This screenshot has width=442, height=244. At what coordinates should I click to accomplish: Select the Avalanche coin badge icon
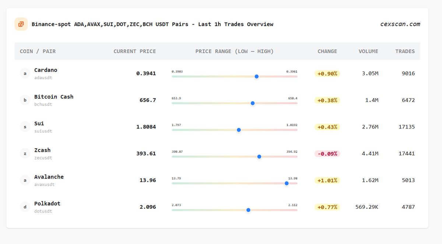(x=25, y=180)
